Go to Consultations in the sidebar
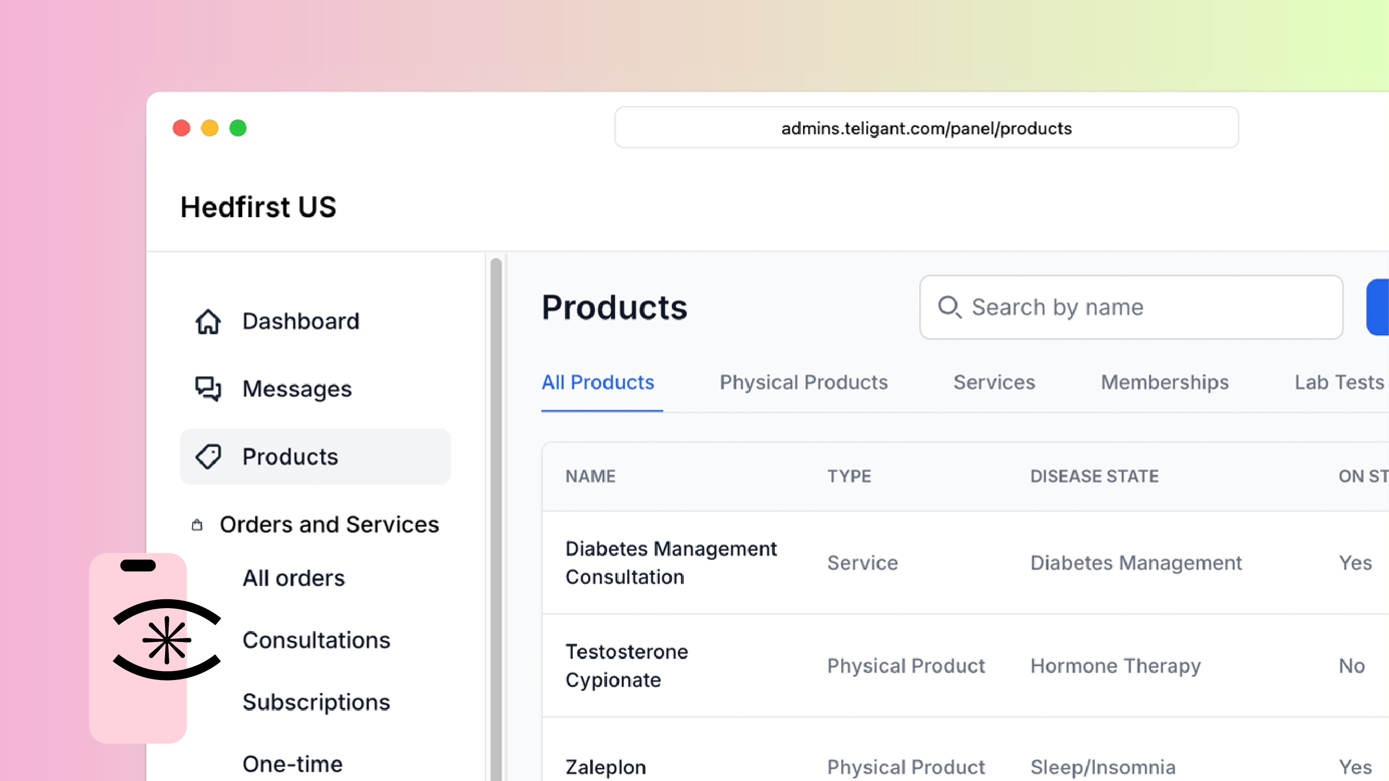 coord(316,640)
